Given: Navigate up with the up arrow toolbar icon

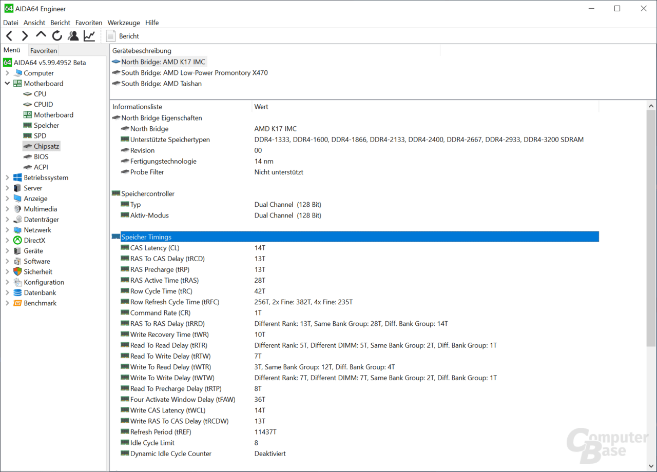Looking at the screenshot, I should tap(41, 35).
